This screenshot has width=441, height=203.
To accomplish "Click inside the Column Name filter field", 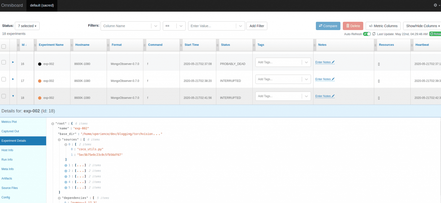I will [126, 26].
